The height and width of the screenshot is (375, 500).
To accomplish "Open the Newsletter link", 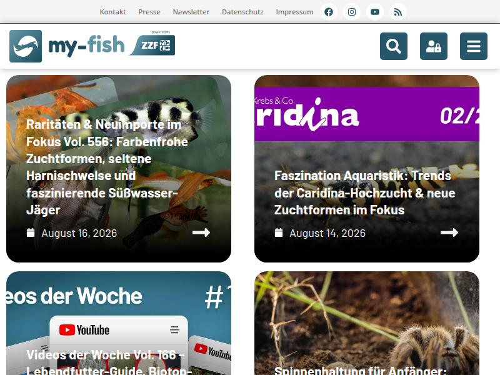I will [191, 12].
